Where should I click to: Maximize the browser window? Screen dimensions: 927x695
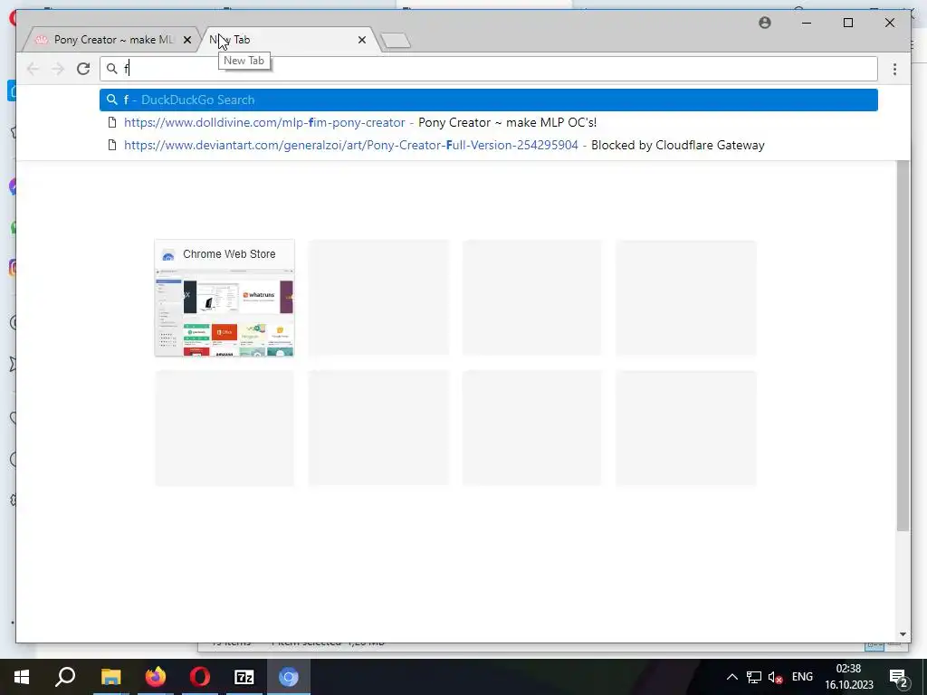(847, 23)
